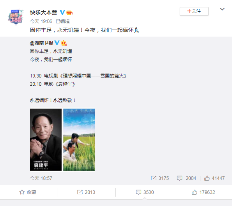Image resolution: width=232 pixels, height=206 pixels.
Task: Click the repost icon showing 2013
Action: 86,192
